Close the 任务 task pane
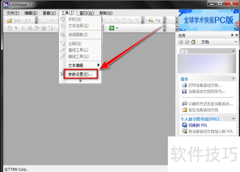The height and width of the screenshot is (172, 240). 236,35
